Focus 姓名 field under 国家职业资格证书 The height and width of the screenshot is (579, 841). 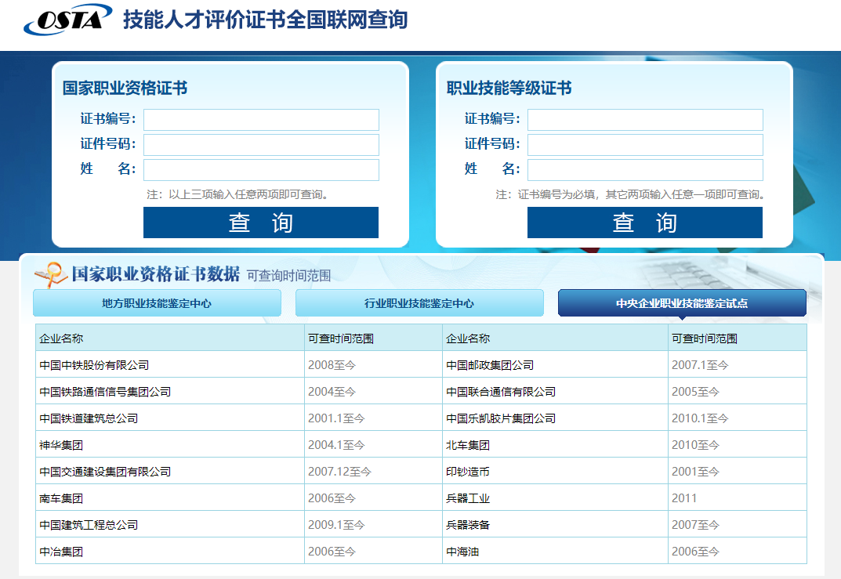[261, 170]
